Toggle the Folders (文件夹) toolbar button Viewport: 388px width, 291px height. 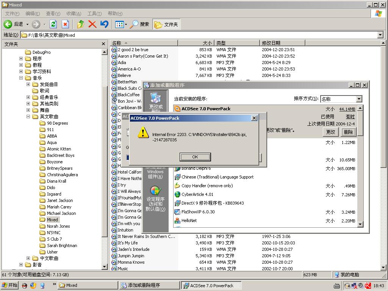[x=166, y=24]
